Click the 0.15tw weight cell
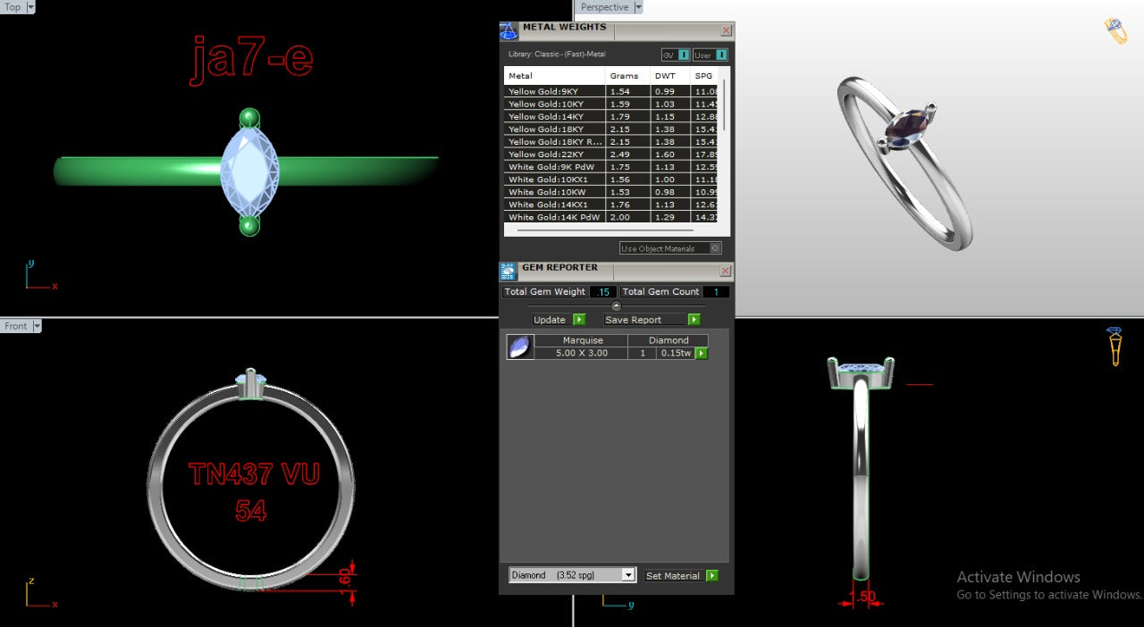The width and height of the screenshot is (1144, 627). coord(675,353)
